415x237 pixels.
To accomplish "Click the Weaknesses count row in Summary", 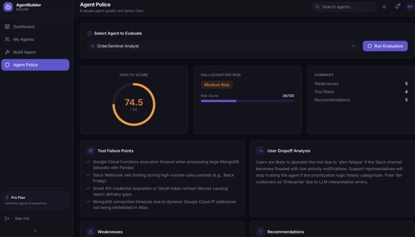I will coord(361,84).
